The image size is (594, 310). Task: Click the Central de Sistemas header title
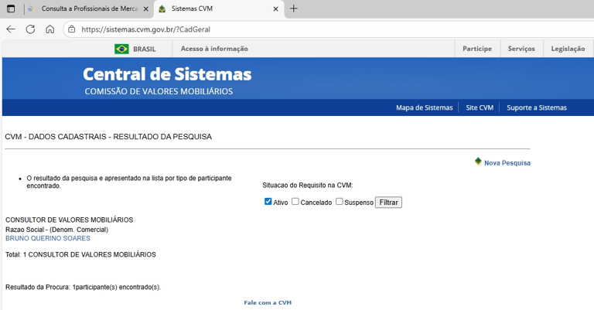click(x=167, y=74)
